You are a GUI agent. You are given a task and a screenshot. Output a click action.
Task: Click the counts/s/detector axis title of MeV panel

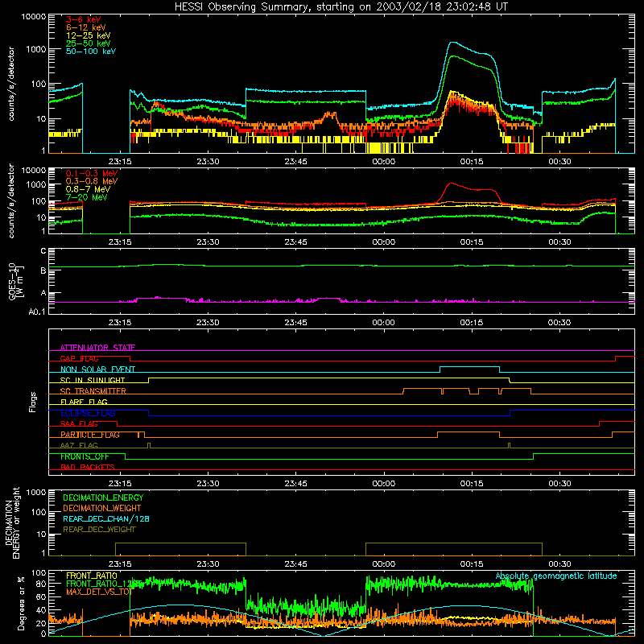point(11,201)
